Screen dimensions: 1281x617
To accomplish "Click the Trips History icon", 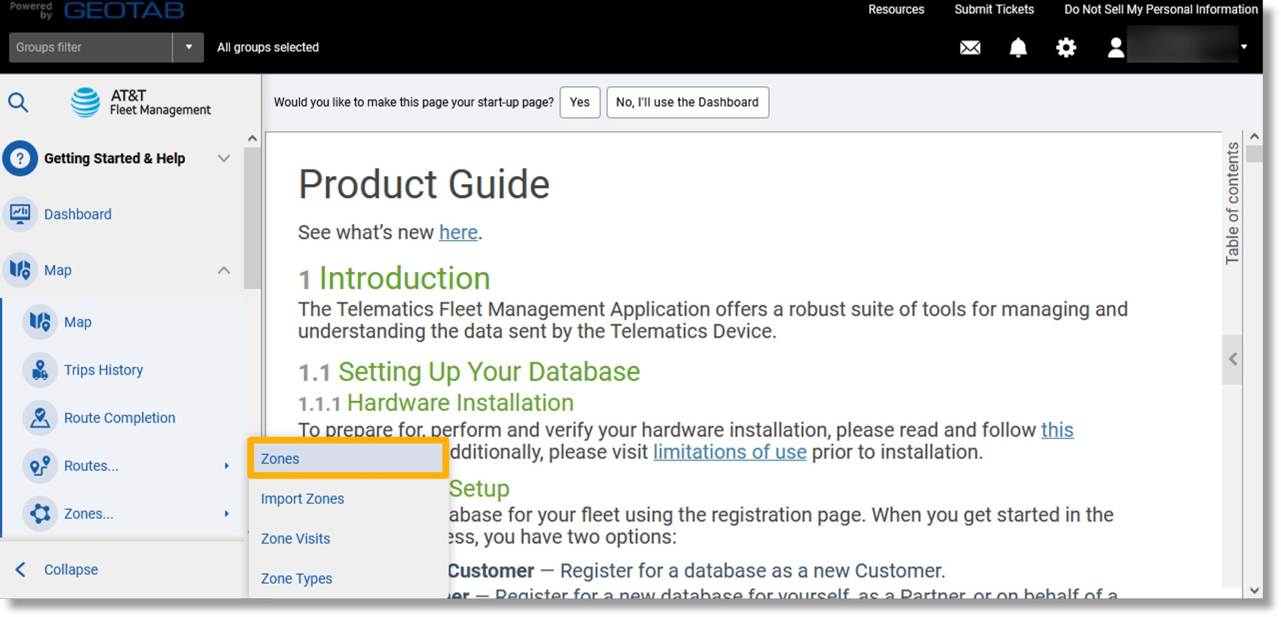I will [40, 370].
